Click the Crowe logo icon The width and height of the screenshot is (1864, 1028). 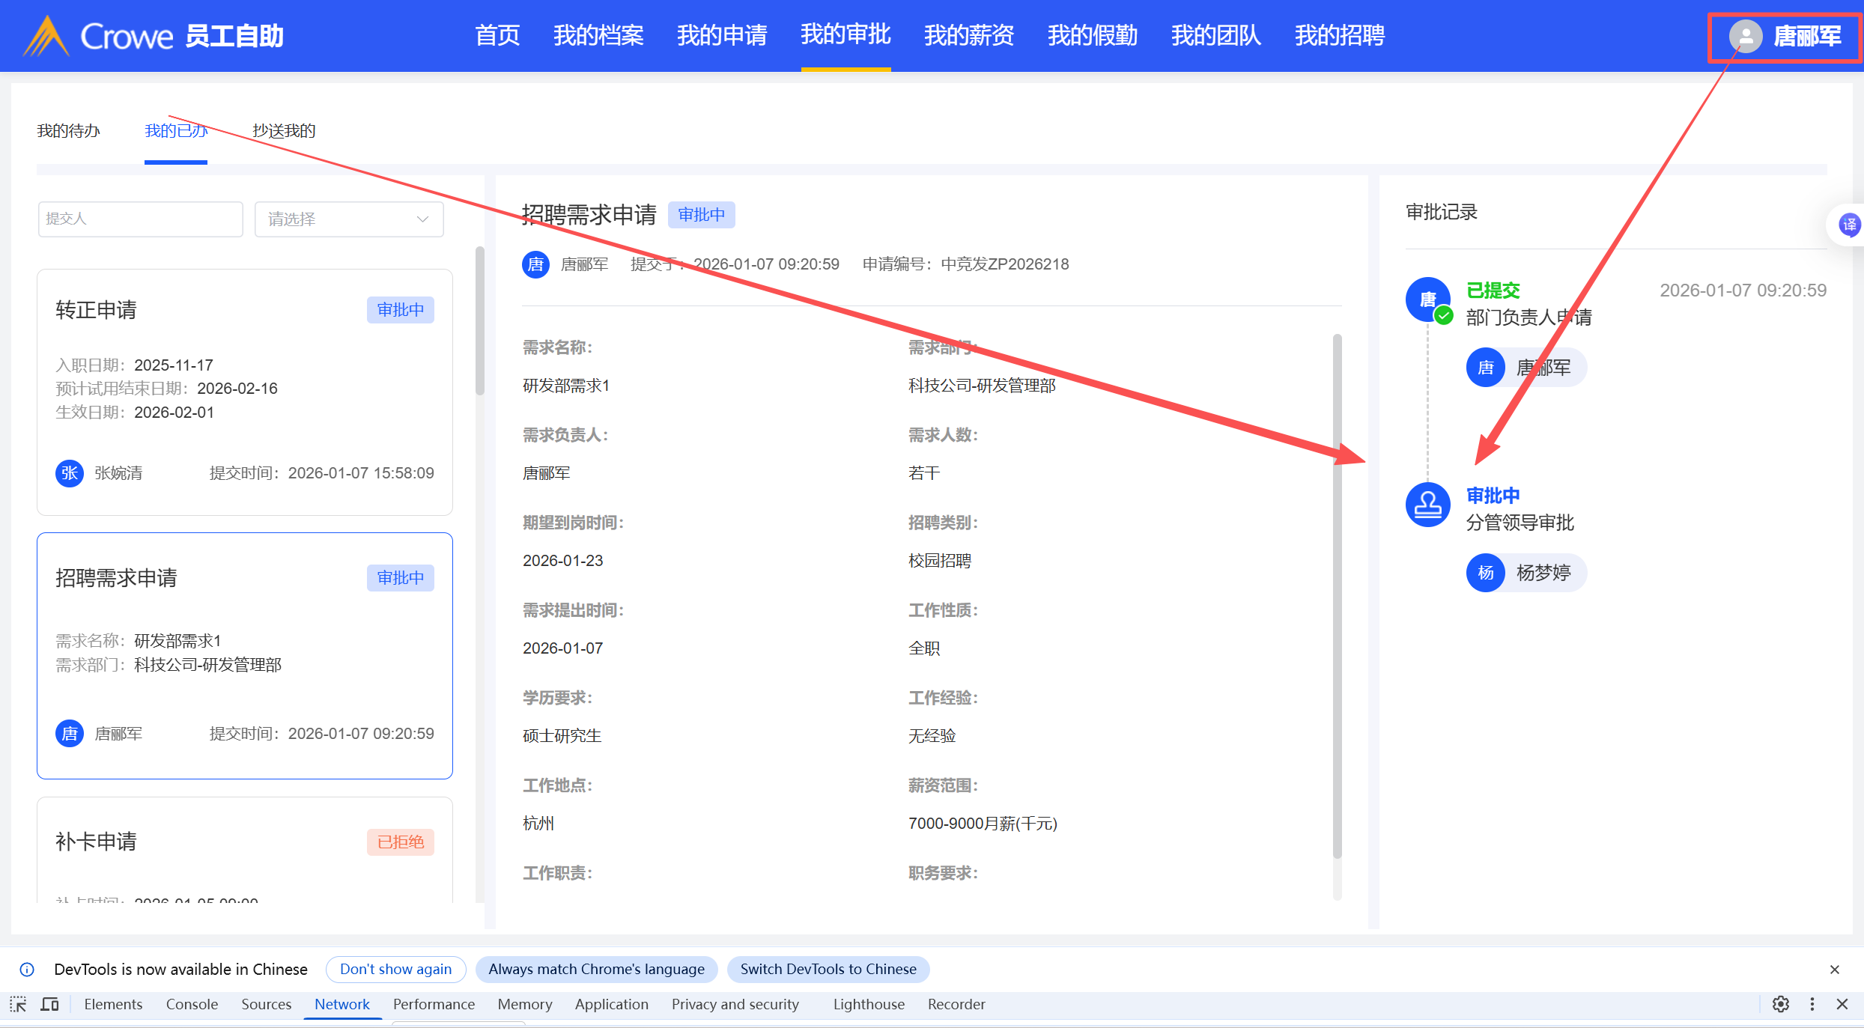click(46, 36)
